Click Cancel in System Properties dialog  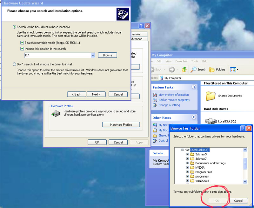(x=118, y=142)
